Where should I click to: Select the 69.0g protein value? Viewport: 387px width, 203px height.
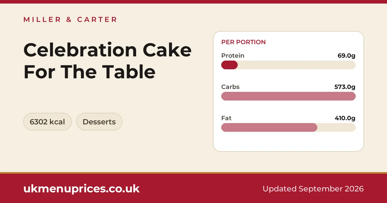click(x=346, y=56)
